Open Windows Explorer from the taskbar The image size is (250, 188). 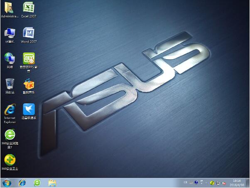[52, 183]
